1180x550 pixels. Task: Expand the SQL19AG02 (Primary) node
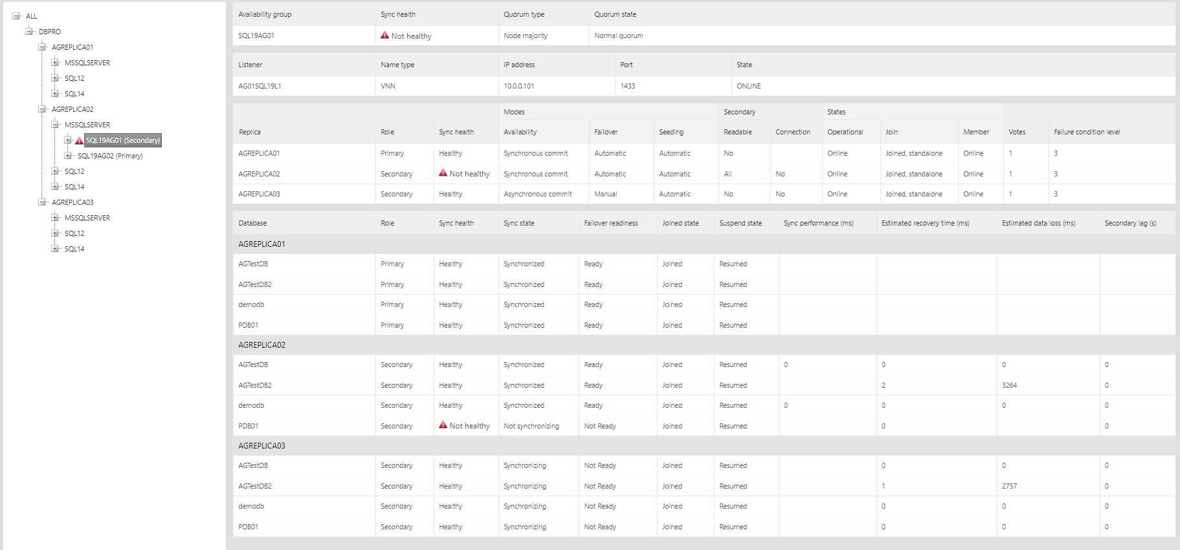(x=68, y=156)
